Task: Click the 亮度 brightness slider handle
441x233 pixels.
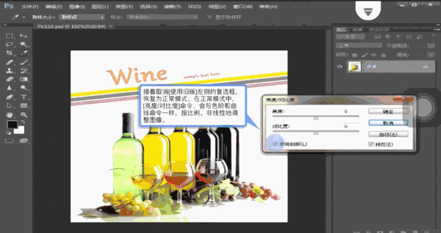Action: (x=316, y=118)
